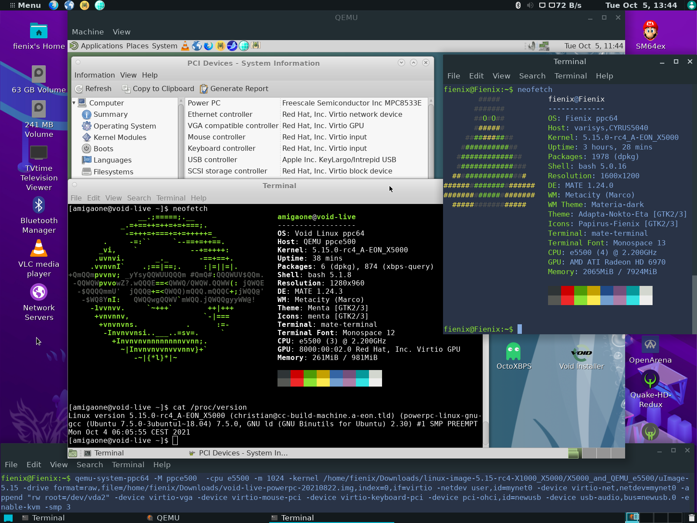The width and height of the screenshot is (697, 523).
Task: Open the Information menu in System Information
Action: [95, 75]
